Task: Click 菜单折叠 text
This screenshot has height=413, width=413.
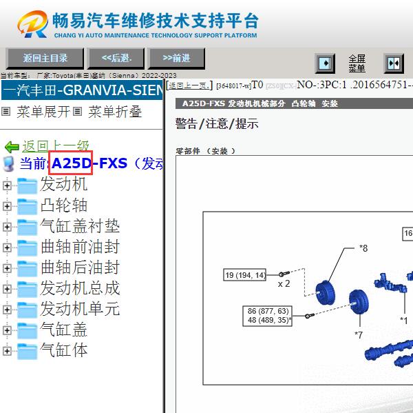Action: 115,112
